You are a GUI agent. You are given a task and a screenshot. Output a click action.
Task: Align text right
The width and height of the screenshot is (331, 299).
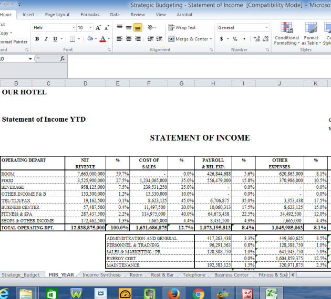tap(138, 39)
